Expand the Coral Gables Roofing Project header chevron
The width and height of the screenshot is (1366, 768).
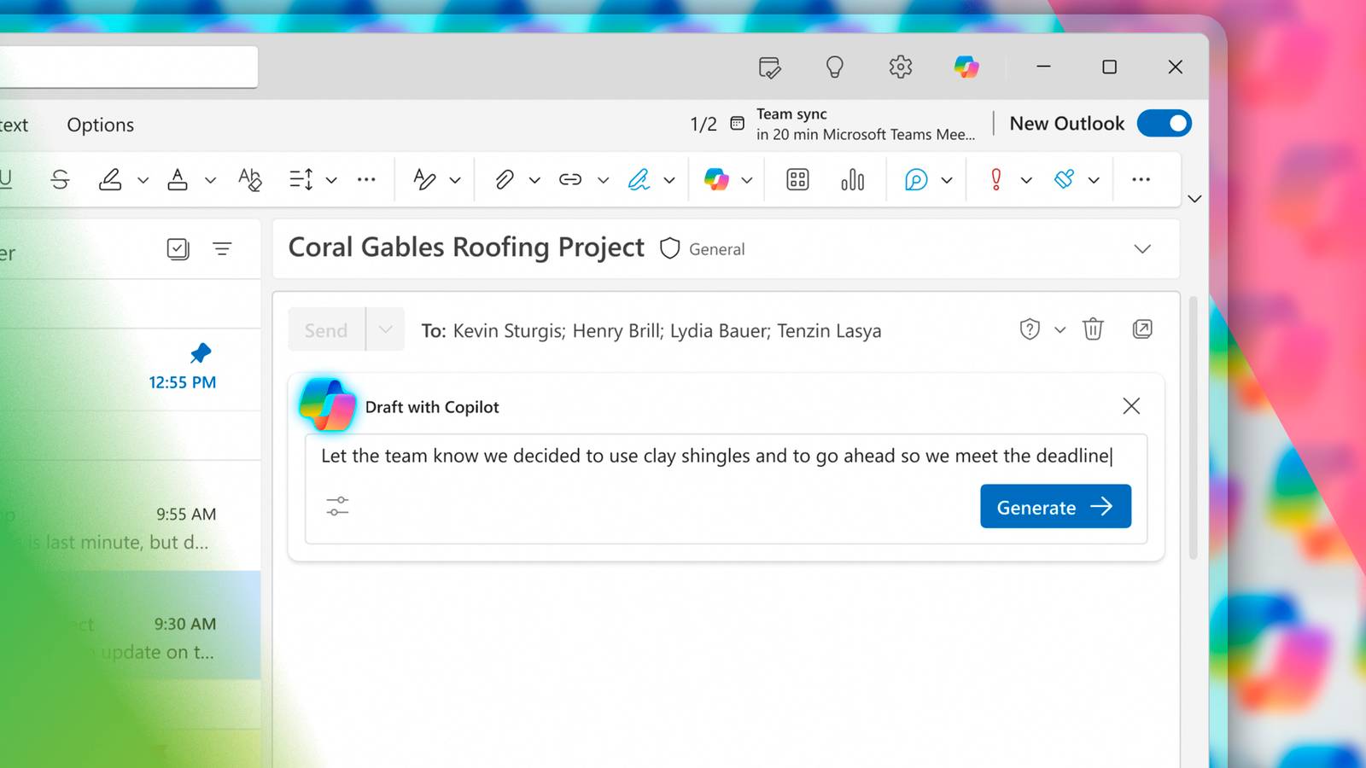point(1142,249)
